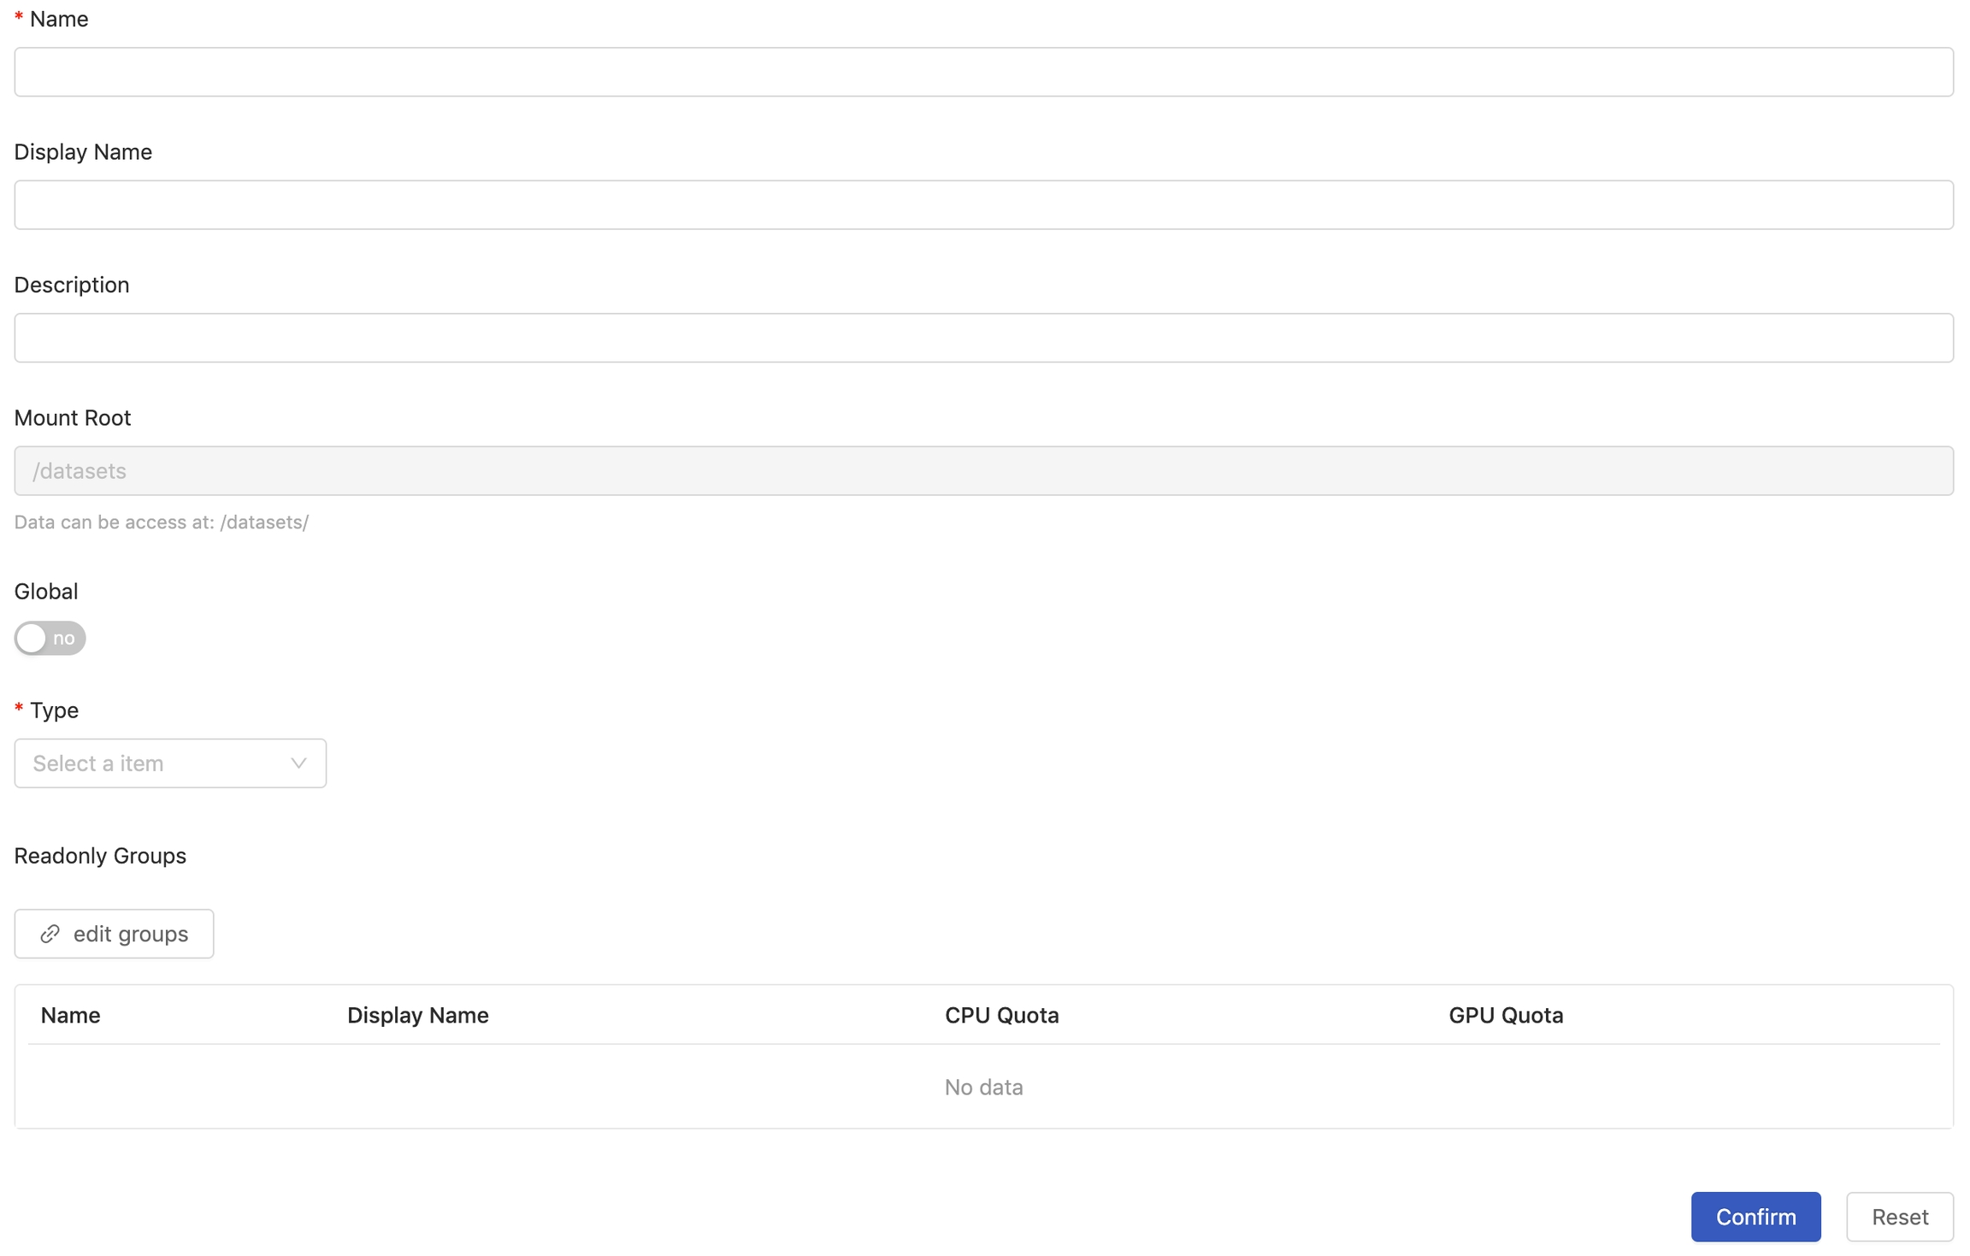Click the link icon on edit groups

click(x=50, y=934)
